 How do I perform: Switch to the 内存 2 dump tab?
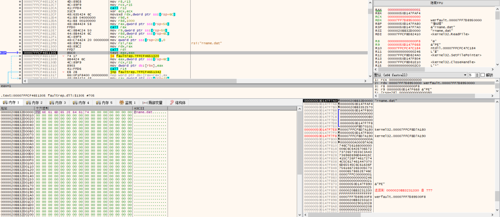pos(35,103)
